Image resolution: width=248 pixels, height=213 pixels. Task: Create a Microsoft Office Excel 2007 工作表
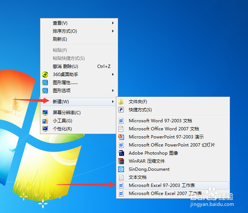pos(173,194)
